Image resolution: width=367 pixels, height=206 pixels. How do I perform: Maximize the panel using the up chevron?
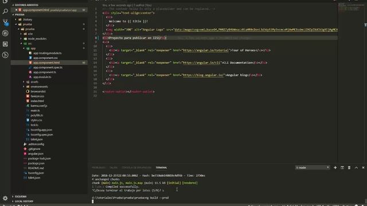(356, 168)
